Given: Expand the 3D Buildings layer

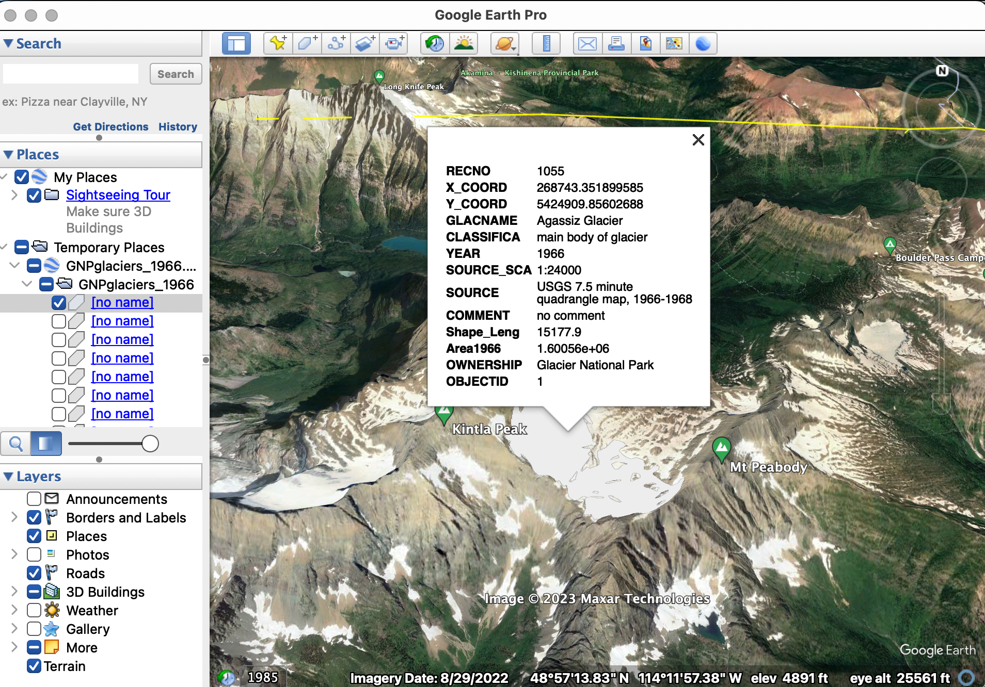Looking at the screenshot, I should tap(14, 592).
